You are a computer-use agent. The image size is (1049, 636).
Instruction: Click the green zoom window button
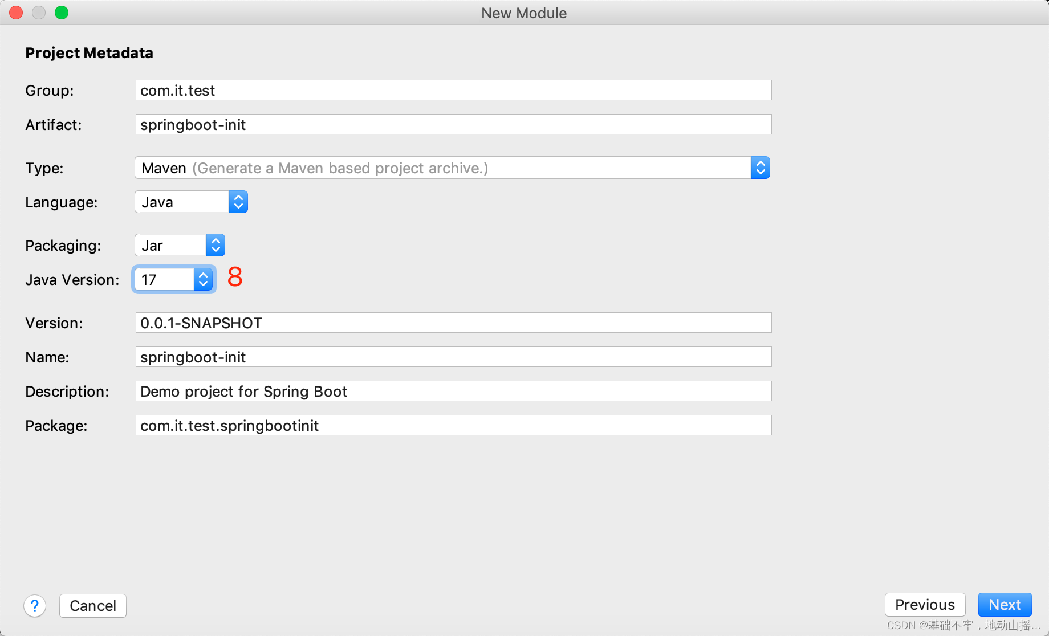pos(62,13)
